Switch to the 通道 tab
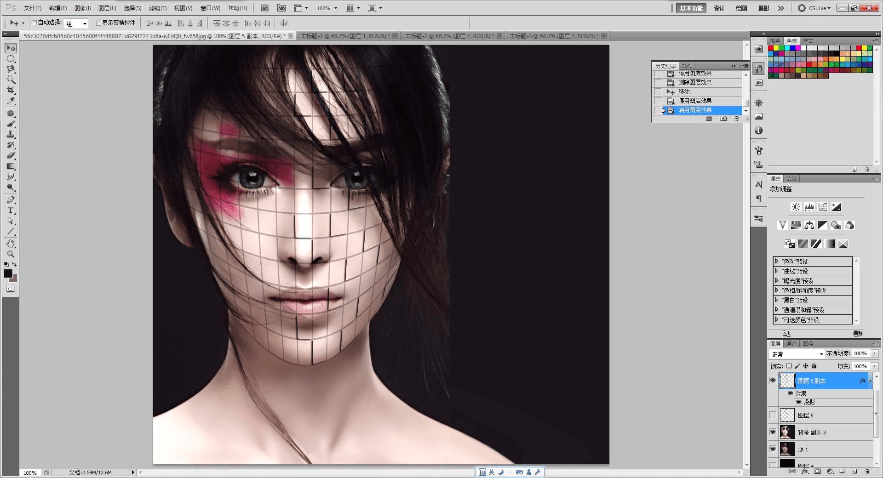883x478 pixels. coord(791,343)
